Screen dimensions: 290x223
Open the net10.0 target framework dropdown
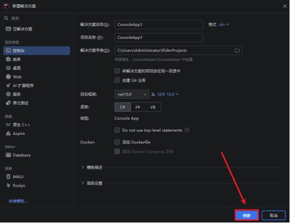tap(132, 94)
